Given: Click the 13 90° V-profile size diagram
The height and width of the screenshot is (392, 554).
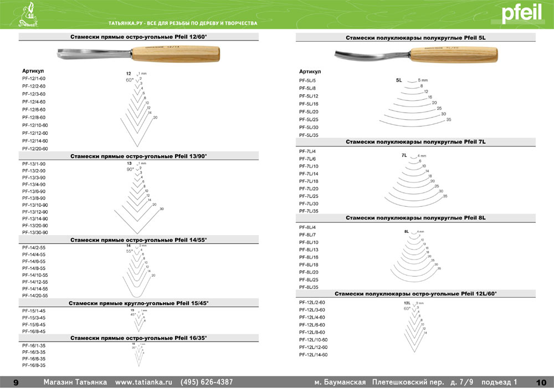Looking at the screenshot, I should [139, 197].
